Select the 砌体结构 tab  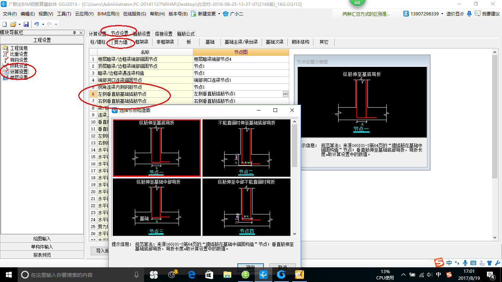300,42
